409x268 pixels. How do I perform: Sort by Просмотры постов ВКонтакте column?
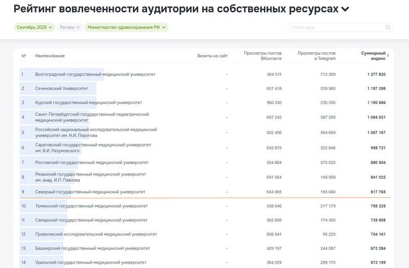click(263, 56)
